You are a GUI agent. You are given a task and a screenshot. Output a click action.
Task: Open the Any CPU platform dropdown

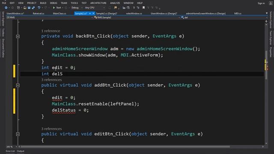point(95,8)
